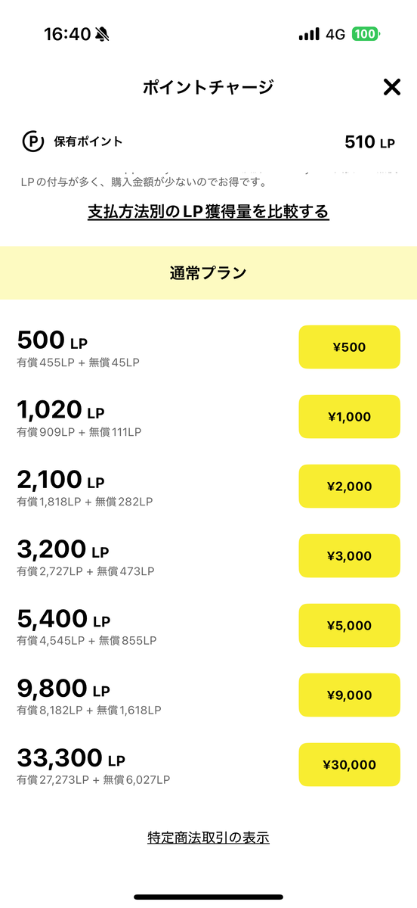Viewport: 417px width, 908px height.
Task: Tap the 4G network indicator
Action: coord(335,34)
